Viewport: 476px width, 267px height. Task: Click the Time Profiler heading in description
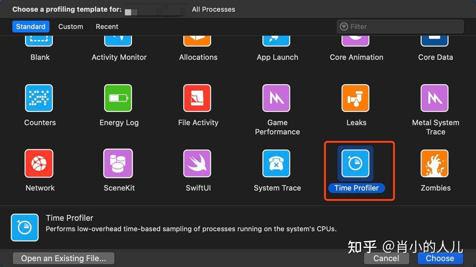coord(70,218)
